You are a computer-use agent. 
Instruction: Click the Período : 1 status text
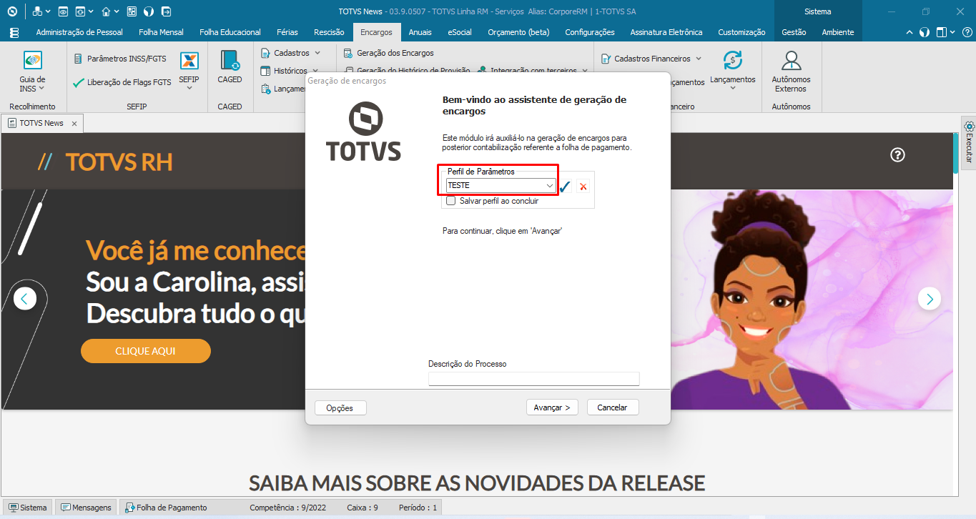point(418,508)
